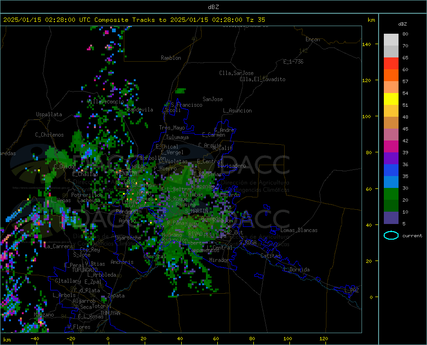Click the Lomas_Blancas label on map
Screen dimensions: 427x345
point(299,230)
